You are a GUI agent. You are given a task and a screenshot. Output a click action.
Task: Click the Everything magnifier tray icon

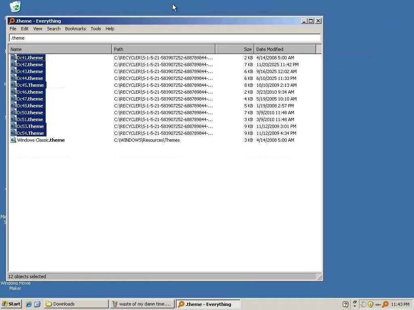point(385,304)
